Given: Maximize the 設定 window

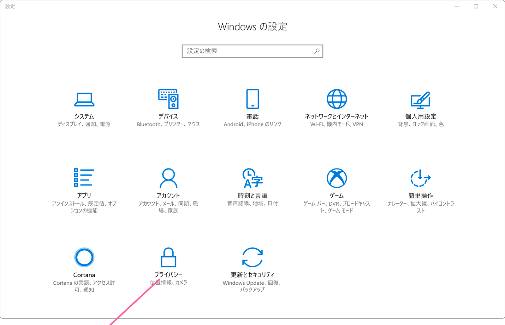Looking at the screenshot, I should pyautogui.click(x=476, y=6).
